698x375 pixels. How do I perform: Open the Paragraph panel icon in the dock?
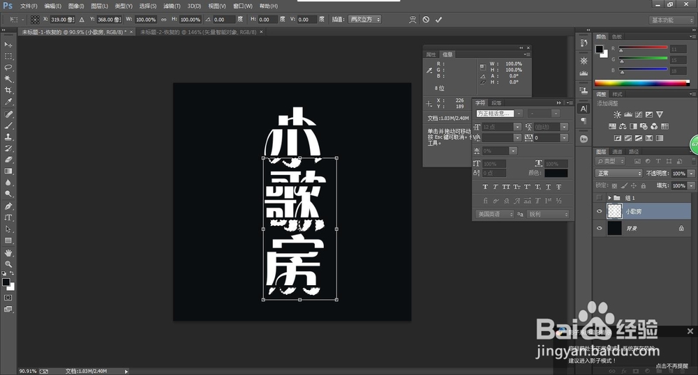(x=584, y=121)
